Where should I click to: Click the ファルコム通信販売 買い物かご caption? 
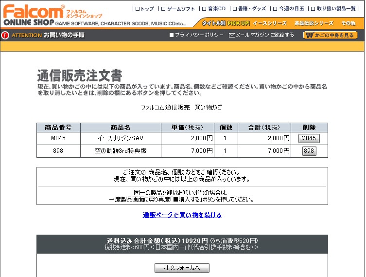coord(181,108)
